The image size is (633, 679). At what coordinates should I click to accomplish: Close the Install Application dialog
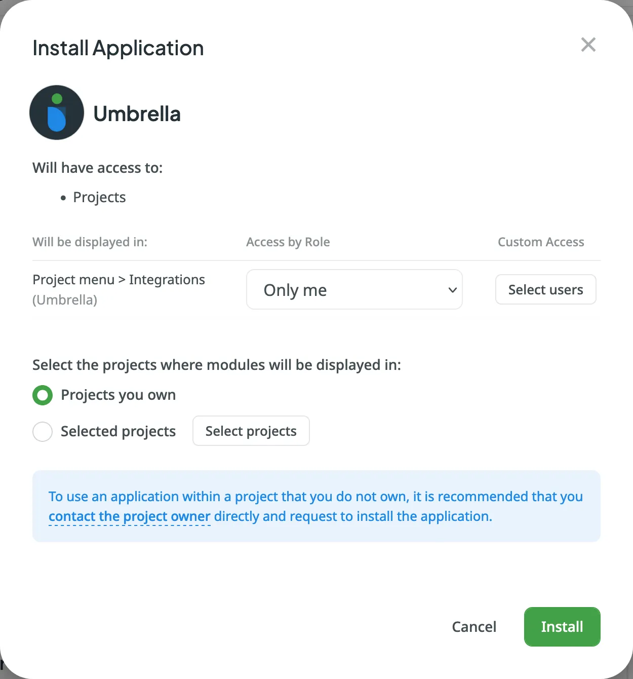pos(588,45)
